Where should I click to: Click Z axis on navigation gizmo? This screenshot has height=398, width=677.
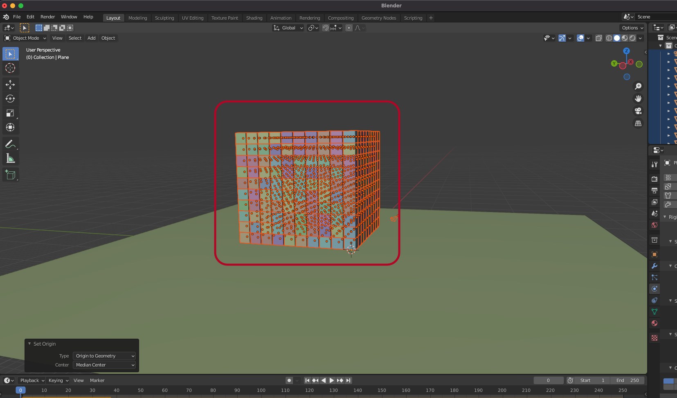[x=626, y=51]
